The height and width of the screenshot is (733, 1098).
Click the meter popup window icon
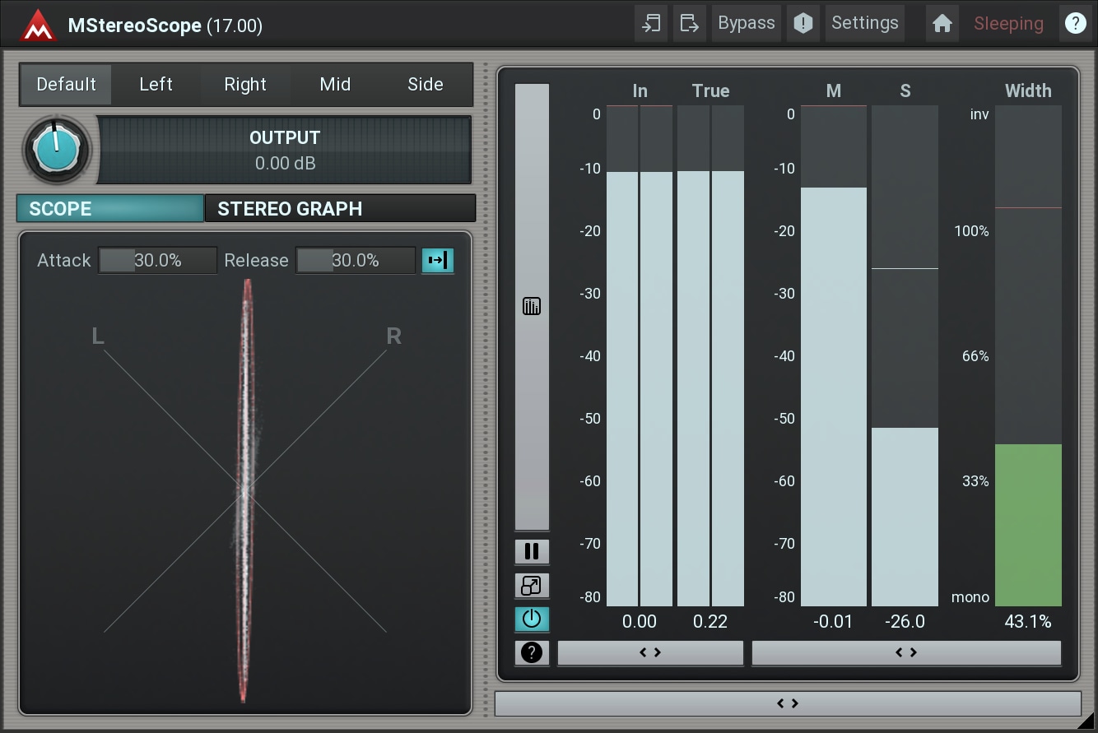[532, 586]
